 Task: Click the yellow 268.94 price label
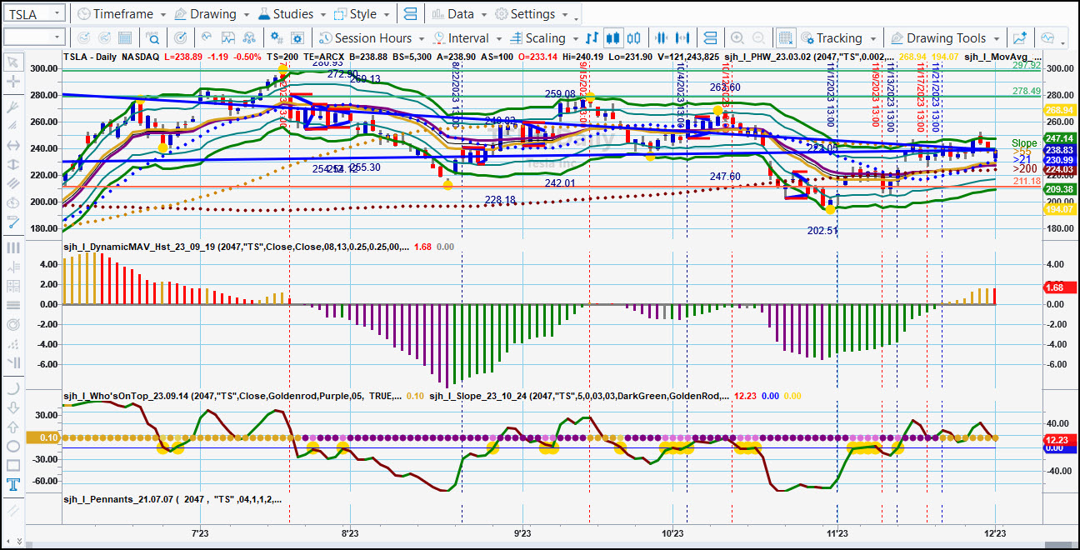1058,110
